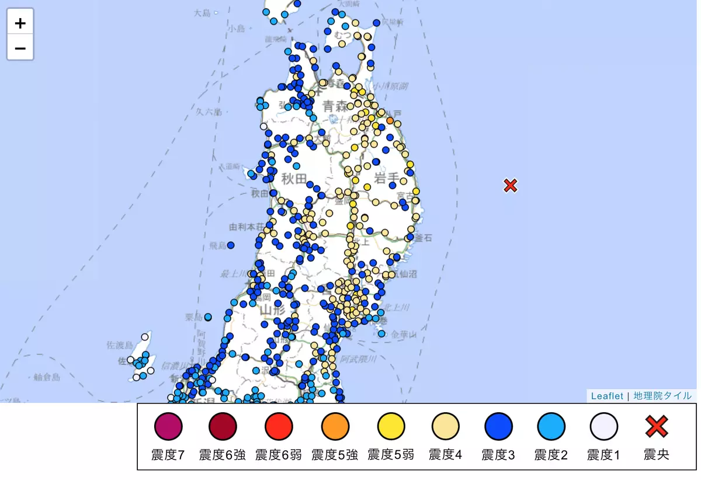Viewport: 701px width, 480px height.
Task: Click the 震度6弱 red legend circle
Action: click(279, 426)
